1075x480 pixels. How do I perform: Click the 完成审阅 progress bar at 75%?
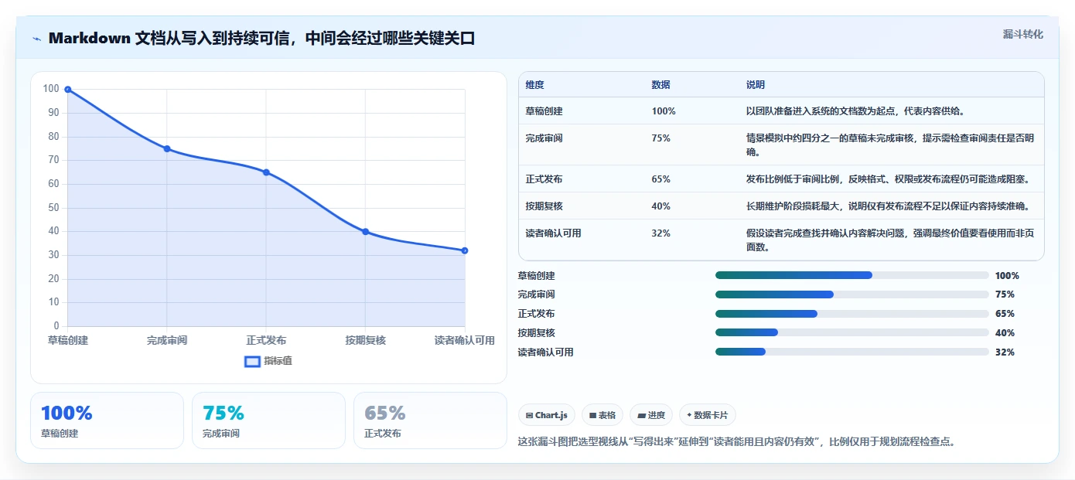click(852, 294)
